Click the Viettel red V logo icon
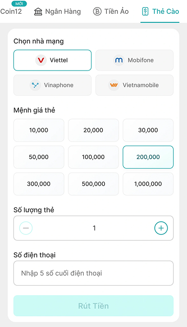 click(x=41, y=60)
